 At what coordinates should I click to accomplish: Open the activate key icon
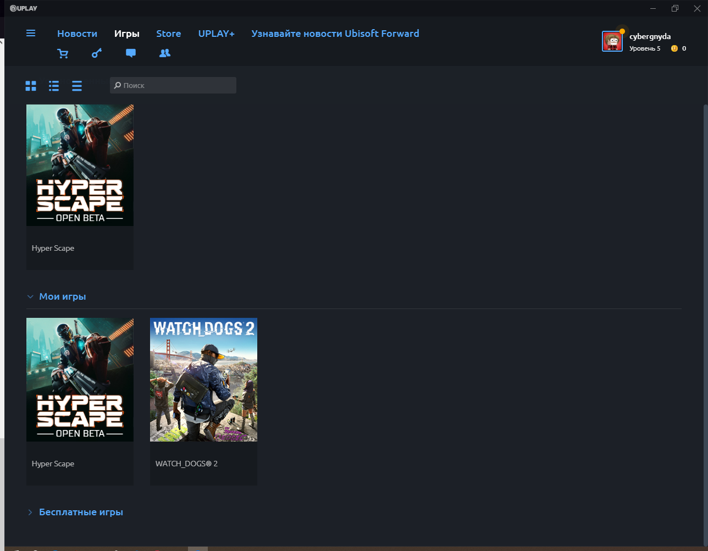(97, 53)
